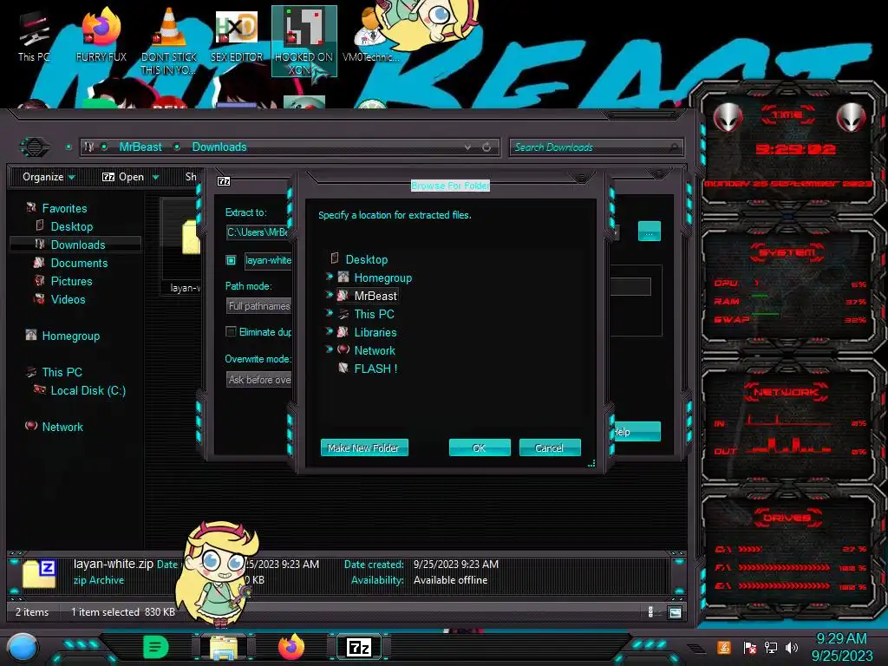Open the This PC desktop shortcut
This screenshot has height=666, width=888.
34,36
